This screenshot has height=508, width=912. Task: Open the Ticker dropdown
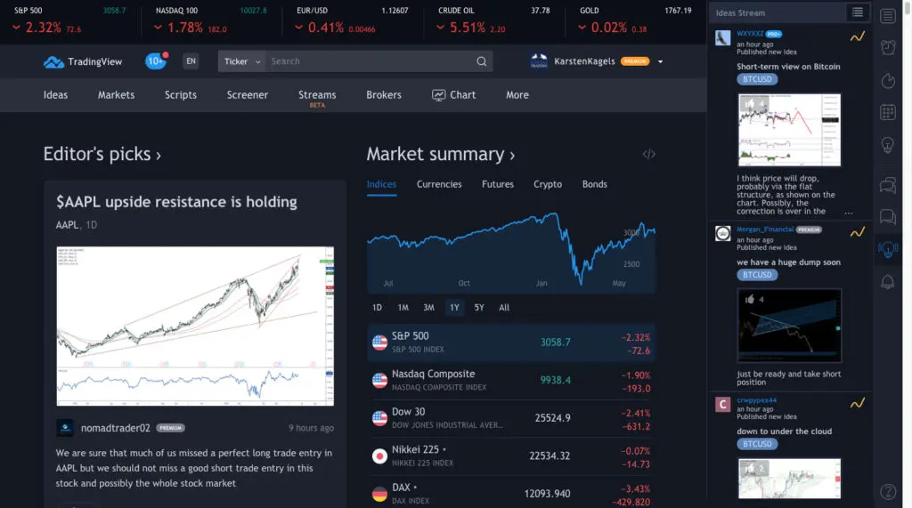(240, 61)
